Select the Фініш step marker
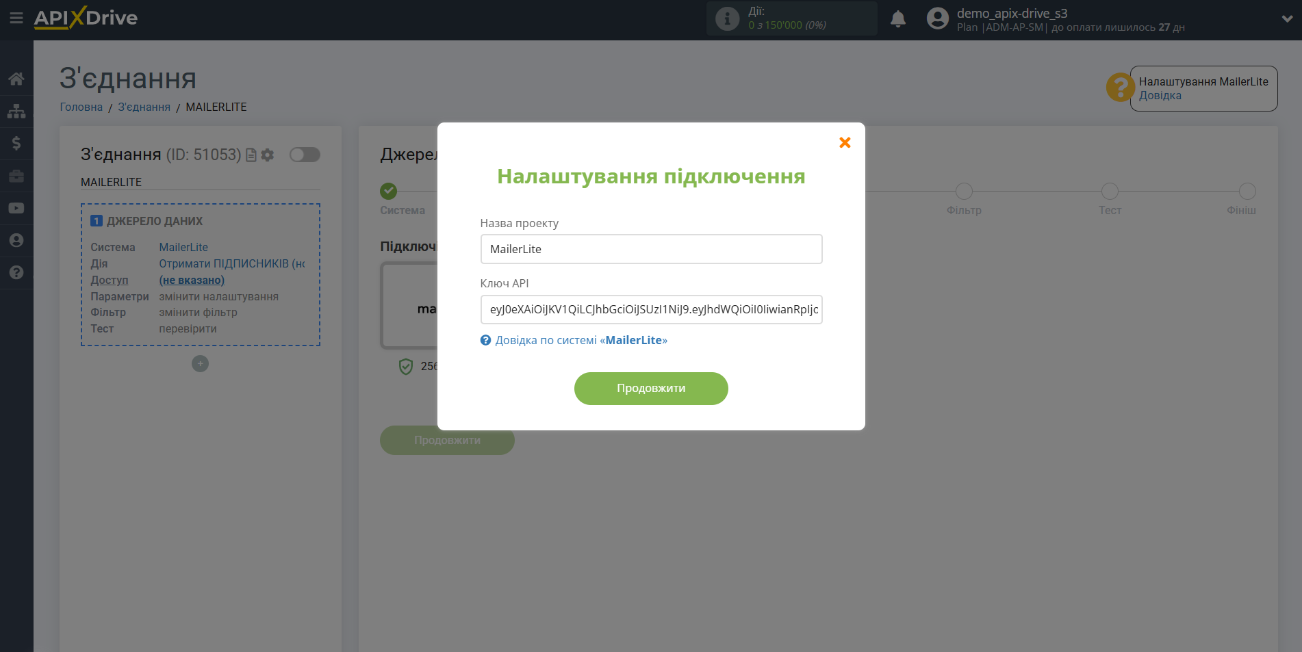Screen dimensions: 1302x652 1247,191
